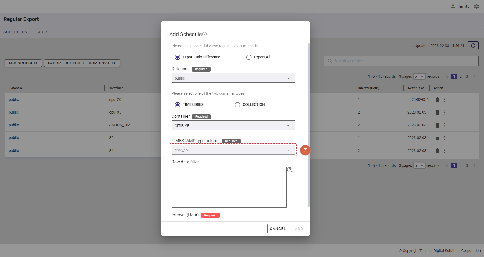Viewport: 484px width, 257px height.
Task: Sort by Interval (Hour) column header
Action: point(369,88)
